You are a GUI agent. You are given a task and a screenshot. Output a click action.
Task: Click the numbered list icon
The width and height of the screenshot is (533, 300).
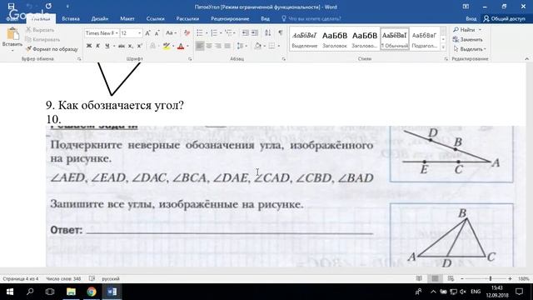click(214, 33)
